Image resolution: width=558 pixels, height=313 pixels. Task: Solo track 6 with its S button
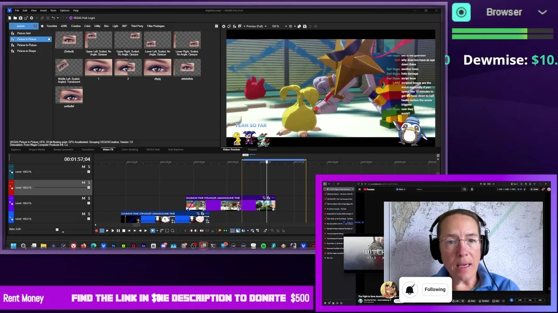pos(89,167)
